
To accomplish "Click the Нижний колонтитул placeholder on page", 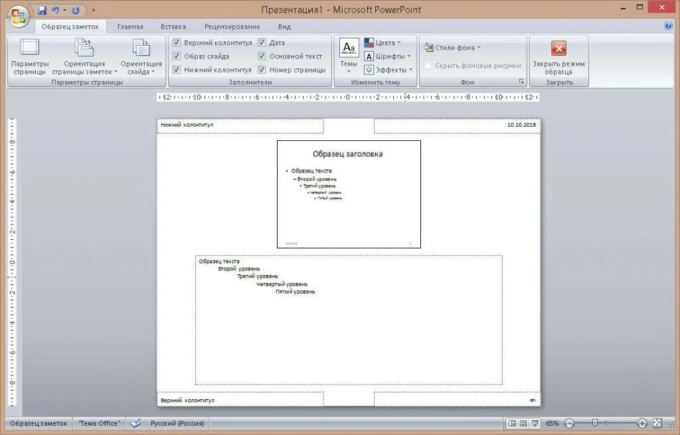I will (240, 126).
